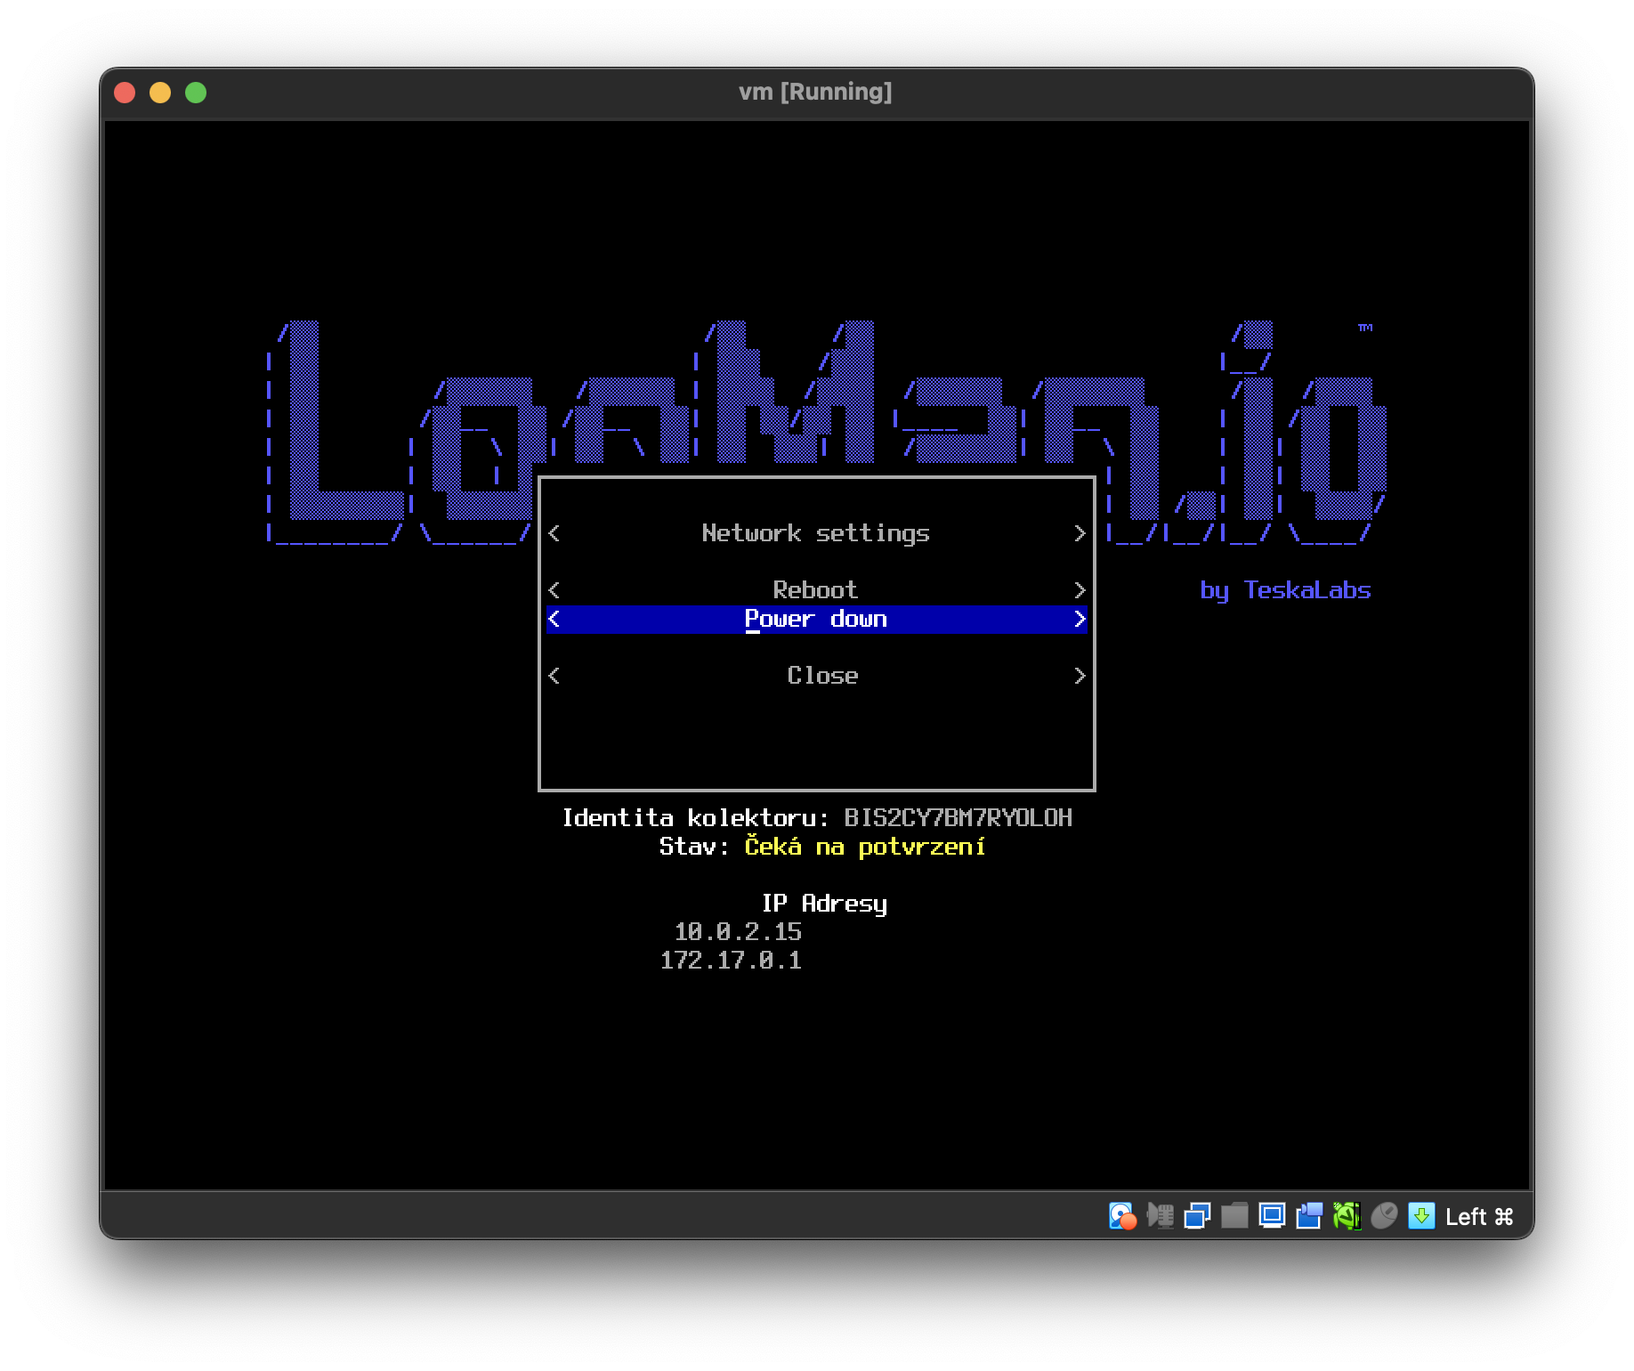Image resolution: width=1634 pixels, height=1371 pixels.
Task: Click the video recording status icon
Action: click(x=1309, y=1216)
